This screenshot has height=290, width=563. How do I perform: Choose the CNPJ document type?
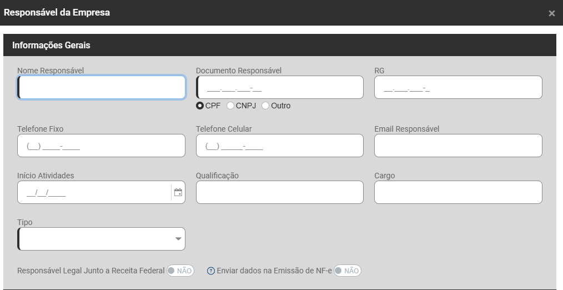230,106
